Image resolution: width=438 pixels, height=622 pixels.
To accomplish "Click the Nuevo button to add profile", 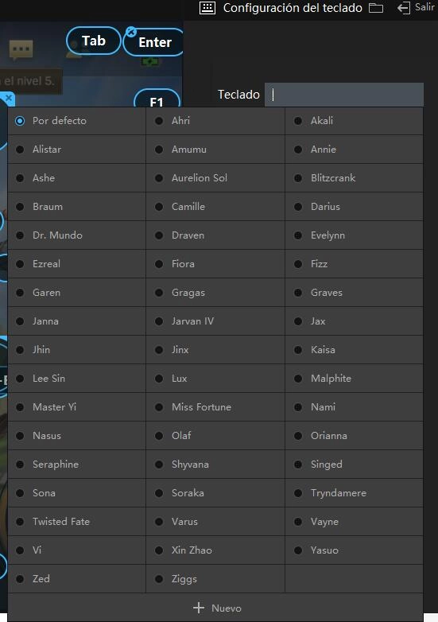I will tap(215, 608).
